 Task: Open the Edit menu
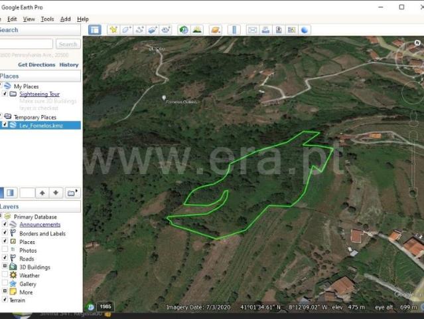tap(12, 19)
